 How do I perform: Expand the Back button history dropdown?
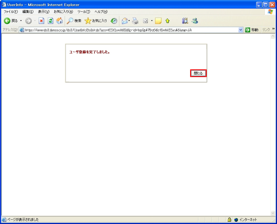pos(21,21)
